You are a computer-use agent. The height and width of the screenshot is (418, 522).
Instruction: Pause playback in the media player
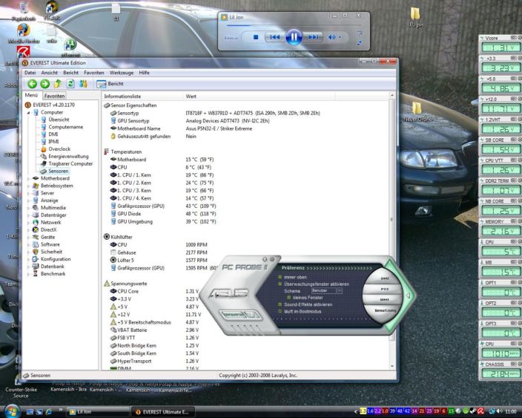click(293, 36)
